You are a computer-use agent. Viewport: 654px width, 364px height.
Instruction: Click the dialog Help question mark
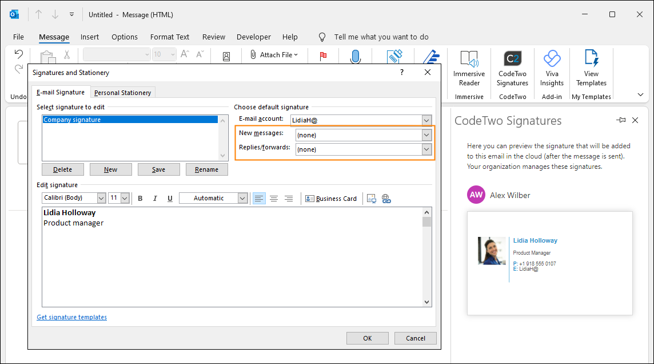click(402, 72)
